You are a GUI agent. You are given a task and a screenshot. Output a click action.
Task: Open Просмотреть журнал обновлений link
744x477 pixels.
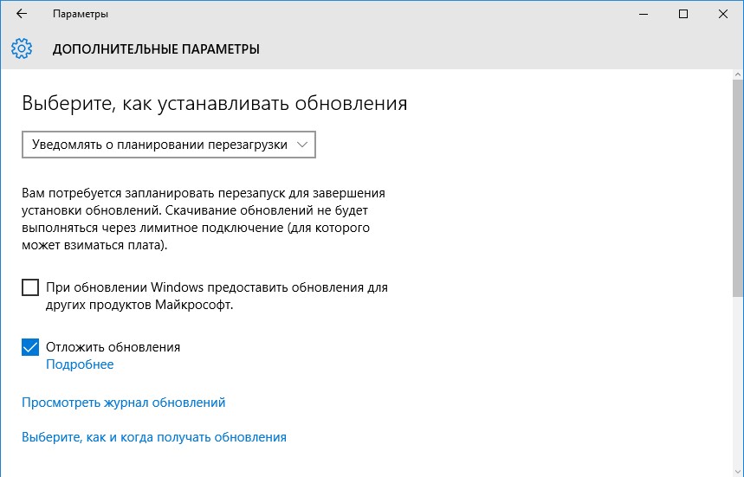(123, 403)
